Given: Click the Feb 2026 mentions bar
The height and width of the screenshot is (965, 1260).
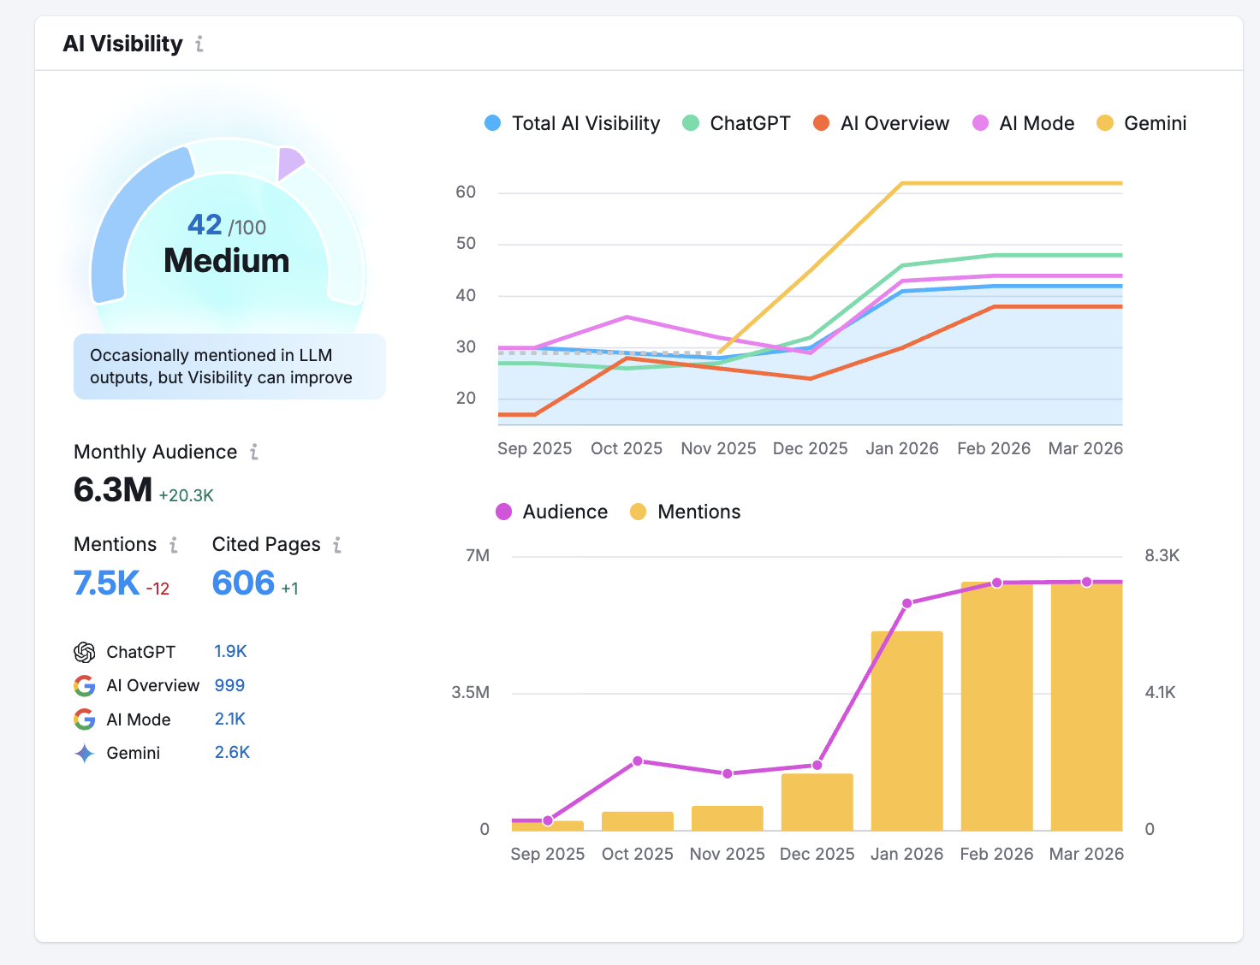Looking at the screenshot, I should point(997,707).
